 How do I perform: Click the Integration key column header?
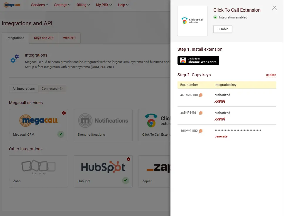(225, 85)
